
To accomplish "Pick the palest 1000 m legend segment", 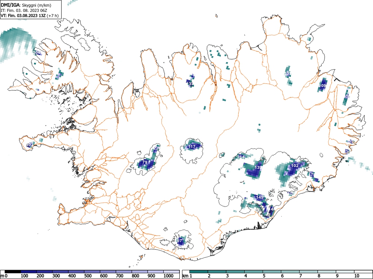I will [x=172, y=272].
